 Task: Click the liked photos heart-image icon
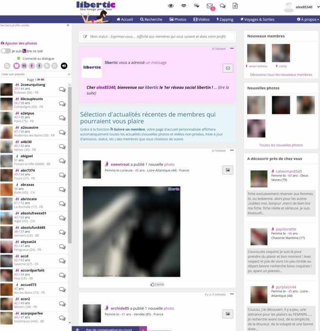197,6
